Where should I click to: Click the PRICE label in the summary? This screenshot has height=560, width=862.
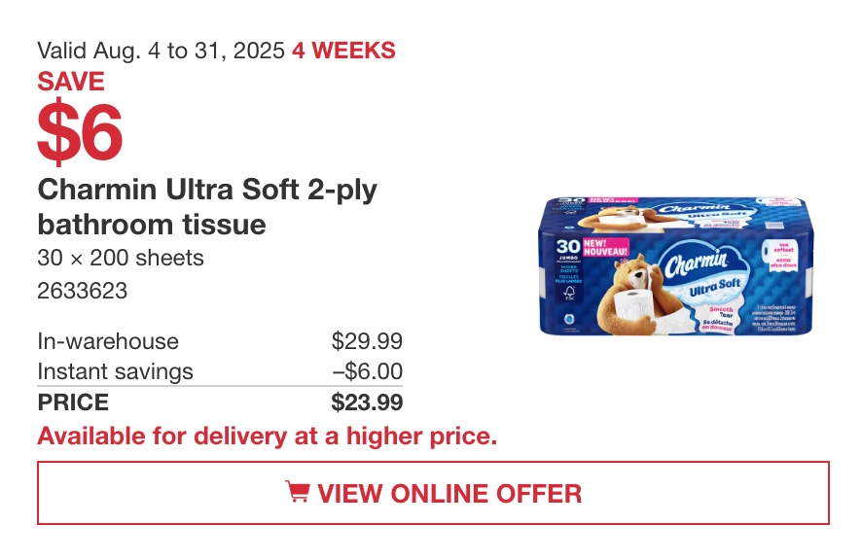click(73, 402)
